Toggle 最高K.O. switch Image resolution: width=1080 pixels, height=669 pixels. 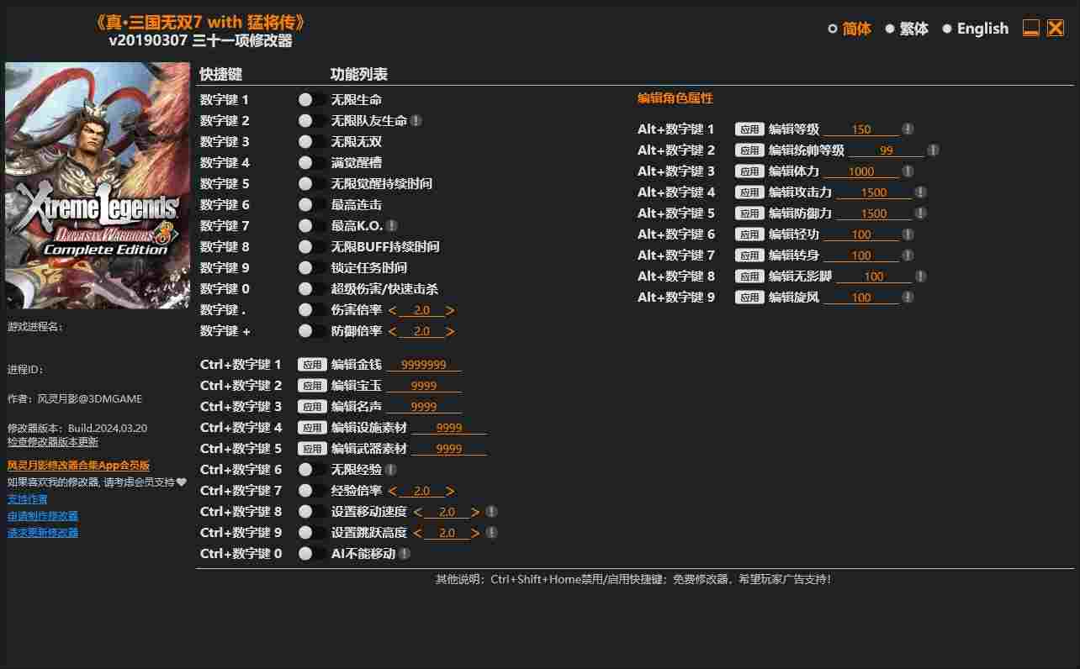[x=312, y=226]
